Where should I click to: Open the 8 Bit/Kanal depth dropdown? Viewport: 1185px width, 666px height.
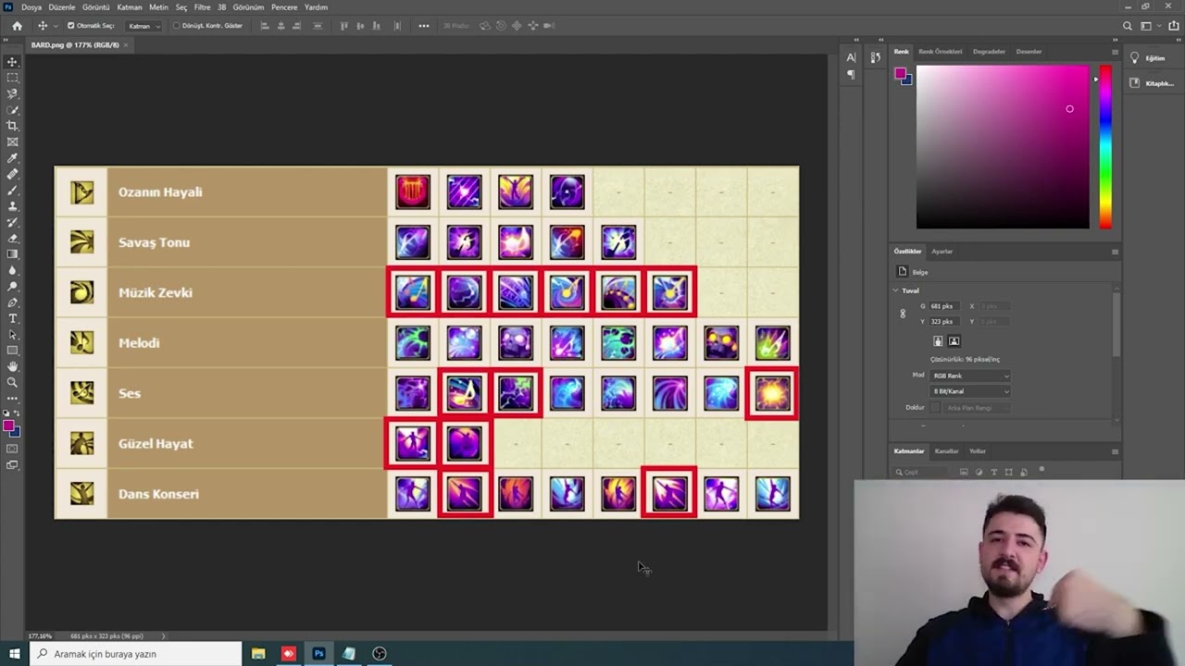970,391
